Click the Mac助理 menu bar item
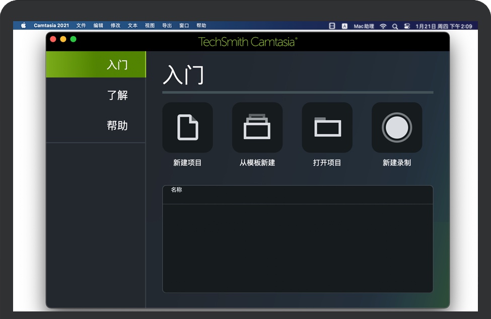Image resolution: width=491 pixels, height=319 pixels. [x=364, y=26]
